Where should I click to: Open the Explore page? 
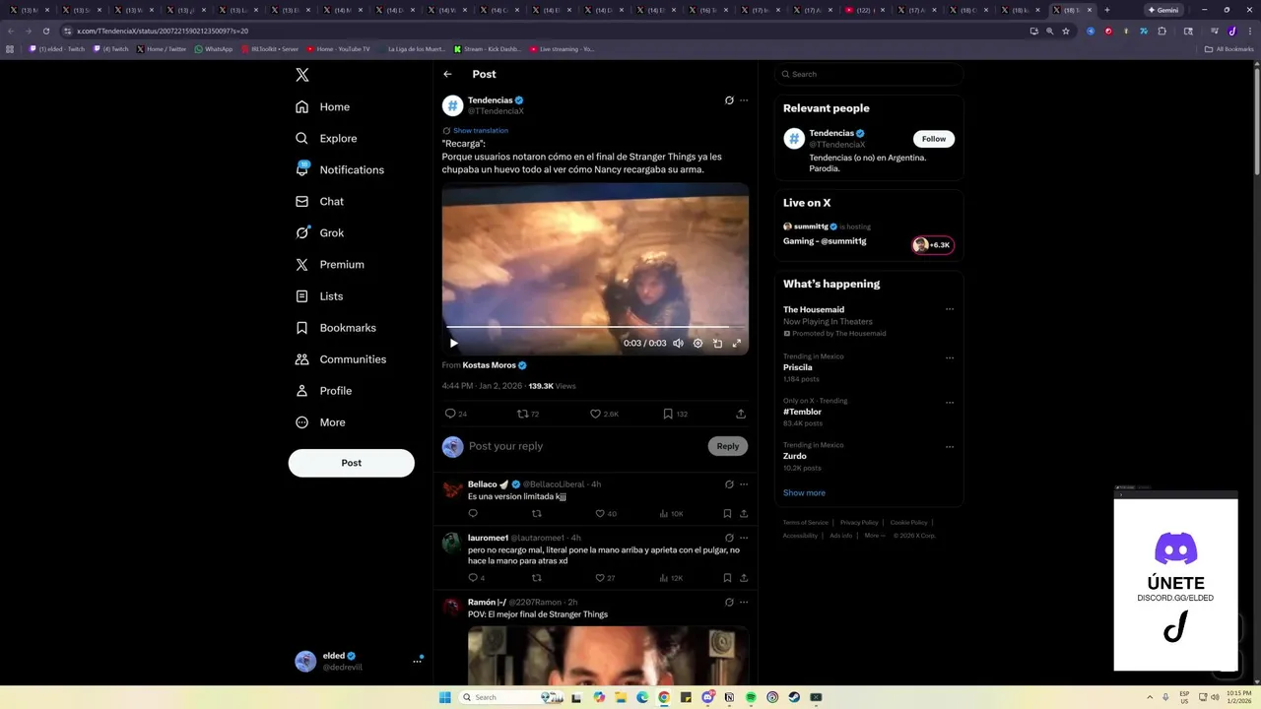click(326, 138)
